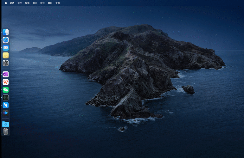244x158 pixels.
Task: Open the blue play-arrow app in dock
Action: (x=6, y=113)
